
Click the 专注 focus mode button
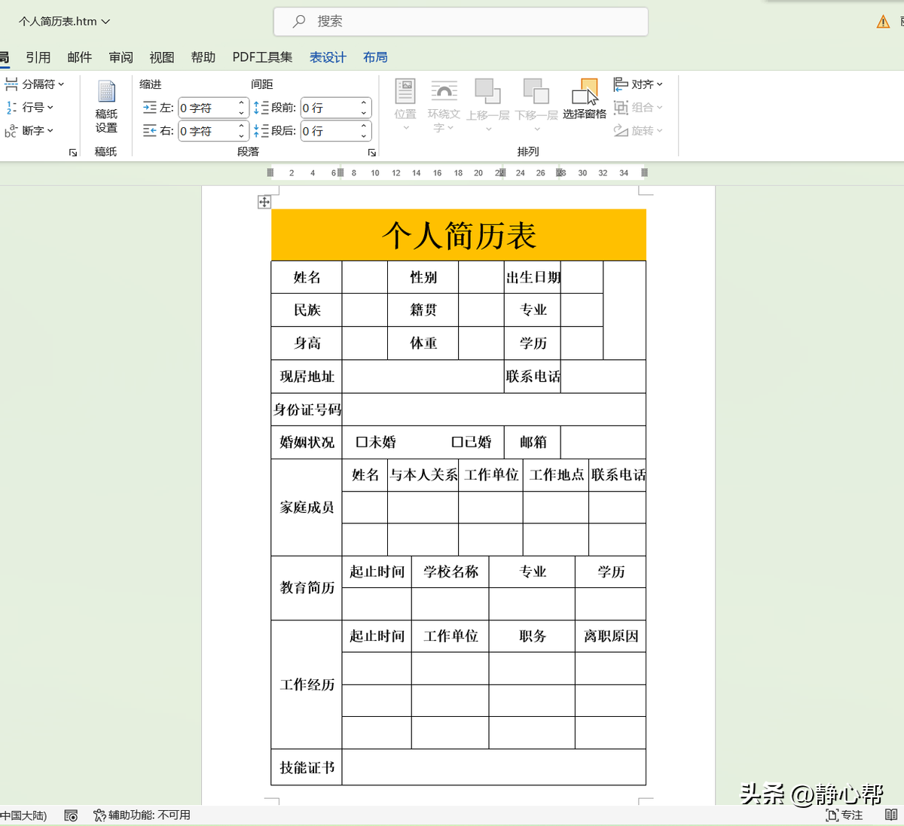coord(844,815)
